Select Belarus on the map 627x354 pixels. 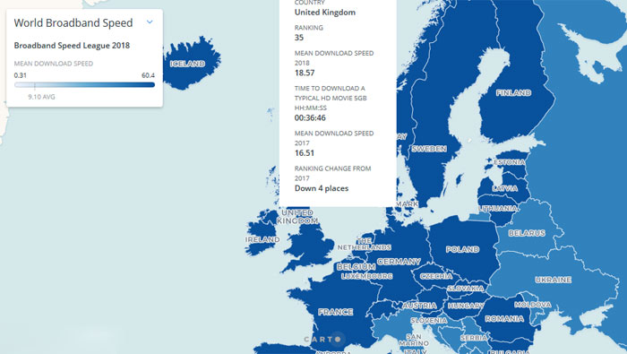tap(527, 233)
